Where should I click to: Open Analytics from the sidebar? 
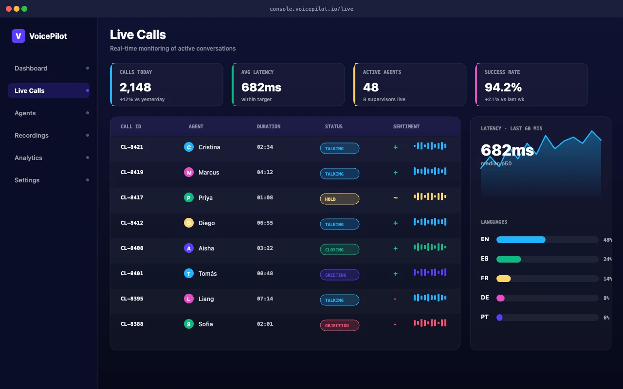(49, 158)
